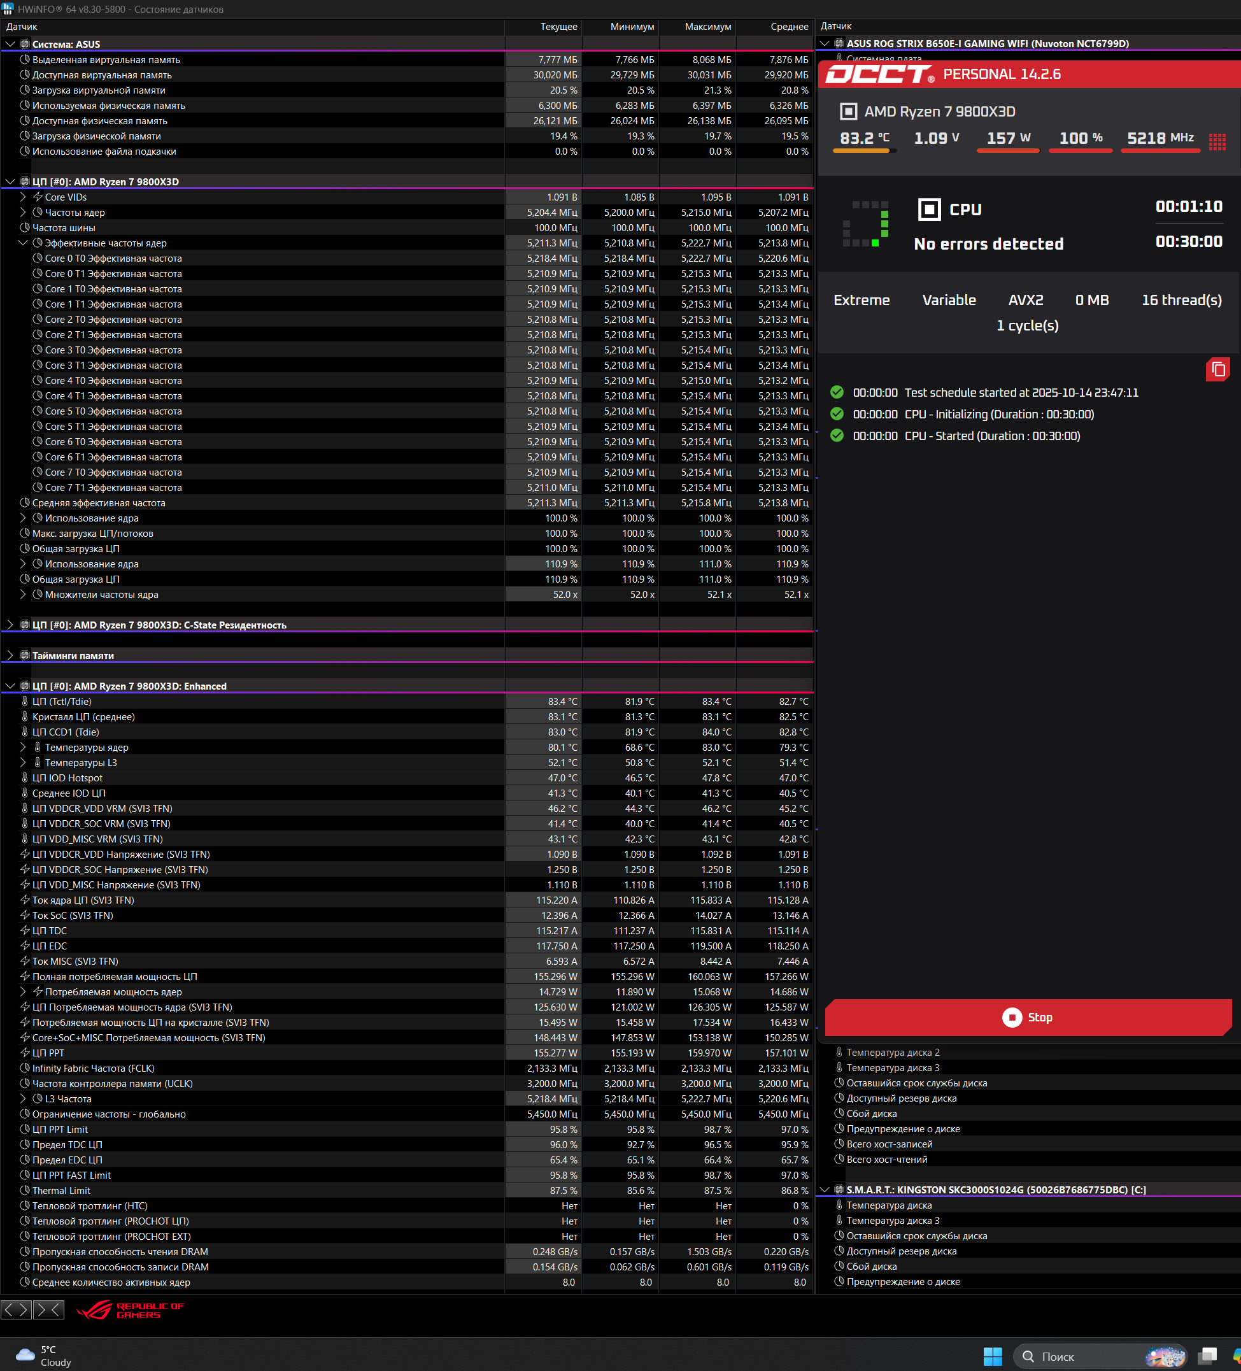Click the expand columns arrows button

16,1309
